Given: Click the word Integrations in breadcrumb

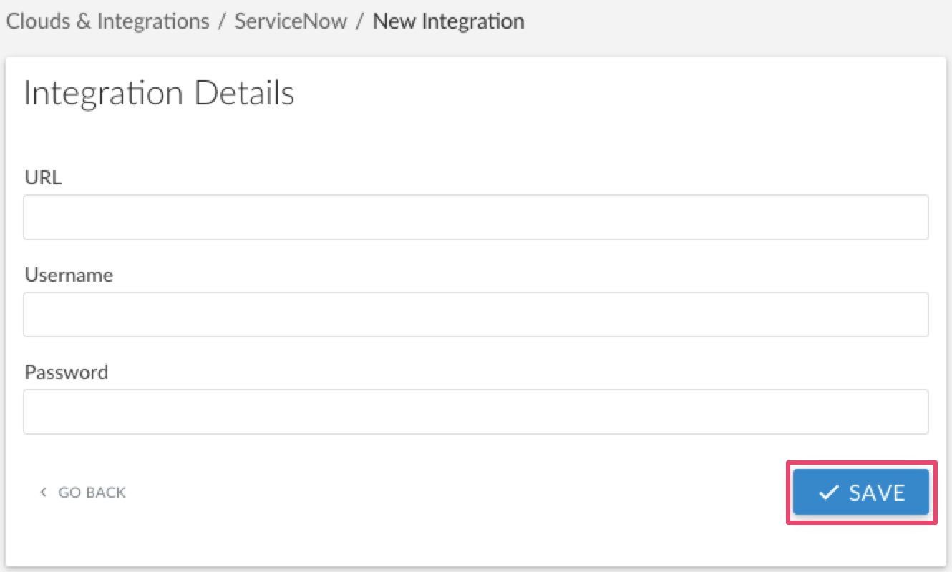Looking at the screenshot, I should coord(153,21).
